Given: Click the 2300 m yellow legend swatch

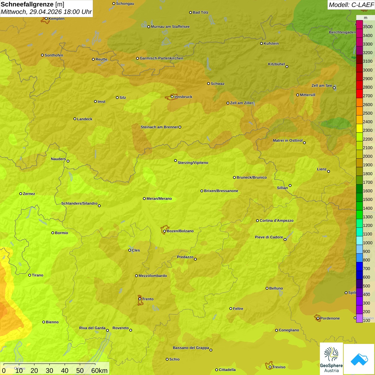Looking at the screenshot, I should pyautogui.click(x=359, y=128).
